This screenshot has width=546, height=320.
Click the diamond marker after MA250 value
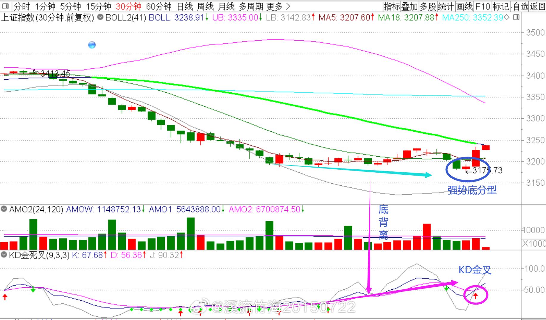point(506,18)
